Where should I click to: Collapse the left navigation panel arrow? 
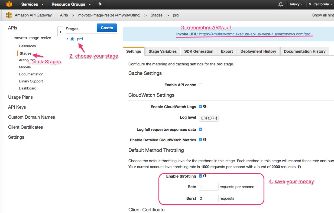60,32
